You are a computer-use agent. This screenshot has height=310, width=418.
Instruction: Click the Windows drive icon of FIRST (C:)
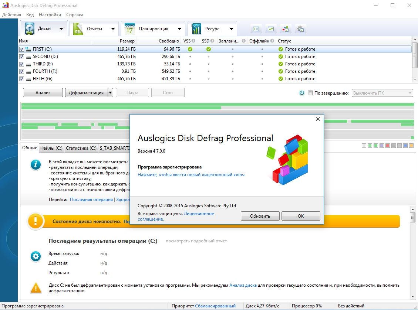click(28, 49)
